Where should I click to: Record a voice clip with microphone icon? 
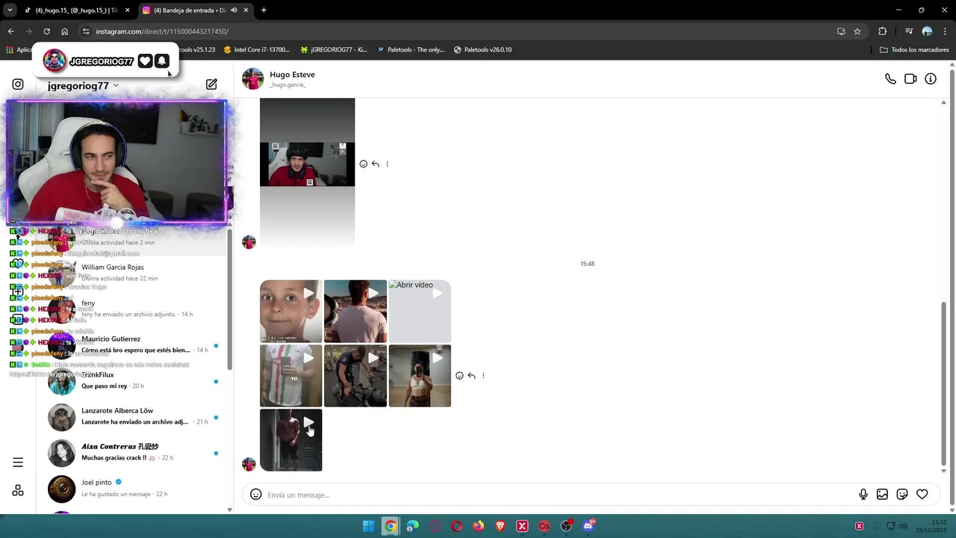(863, 494)
